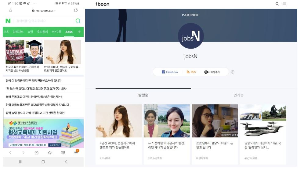Click the green Naver search icon
The image size is (304, 170).
pyautogui.click(x=78, y=21)
